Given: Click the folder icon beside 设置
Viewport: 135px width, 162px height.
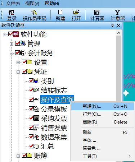Looking at the screenshot, I should 30,62.
